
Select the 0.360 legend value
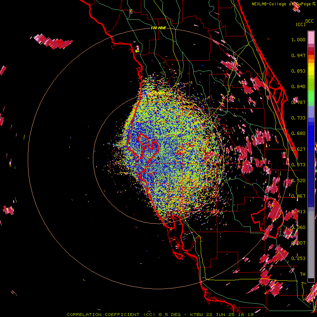click(298, 227)
